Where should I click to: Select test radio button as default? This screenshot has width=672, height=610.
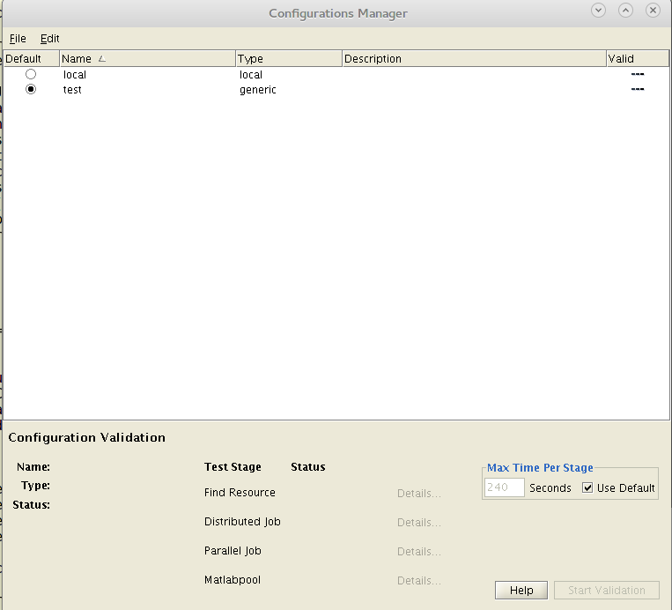(x=31, y=90)
